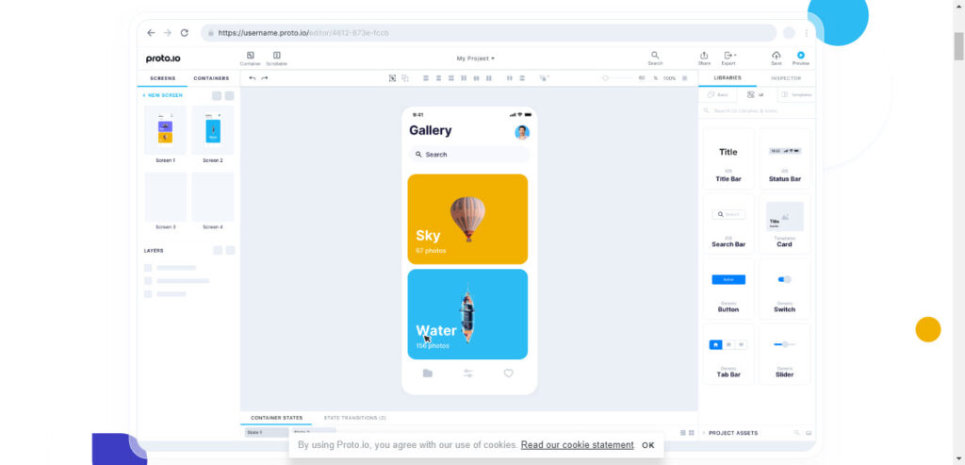This screenshot has height=465, width=965.
Task: Select the Basic library tab
Action: pos(717,95)
